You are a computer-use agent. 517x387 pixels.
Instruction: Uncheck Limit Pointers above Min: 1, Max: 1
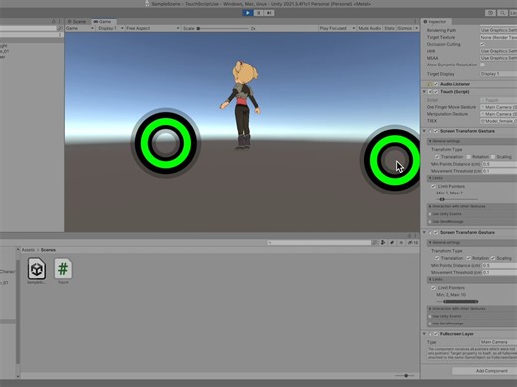point(433,186)
